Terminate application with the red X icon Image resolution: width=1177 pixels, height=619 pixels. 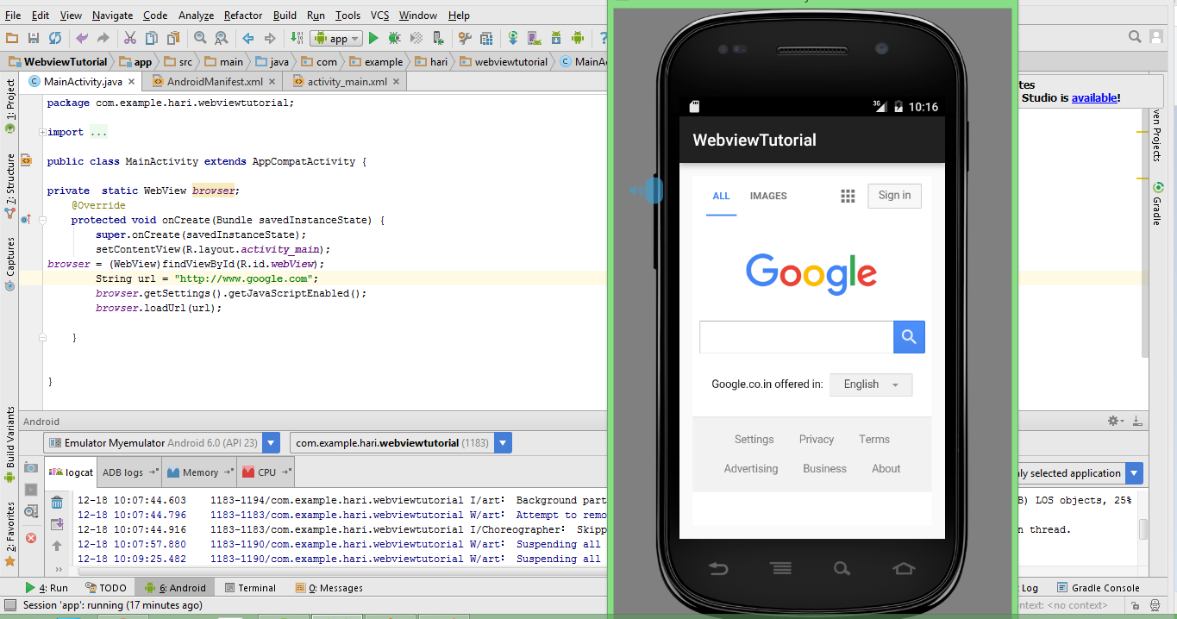click(x=31, y=538)
